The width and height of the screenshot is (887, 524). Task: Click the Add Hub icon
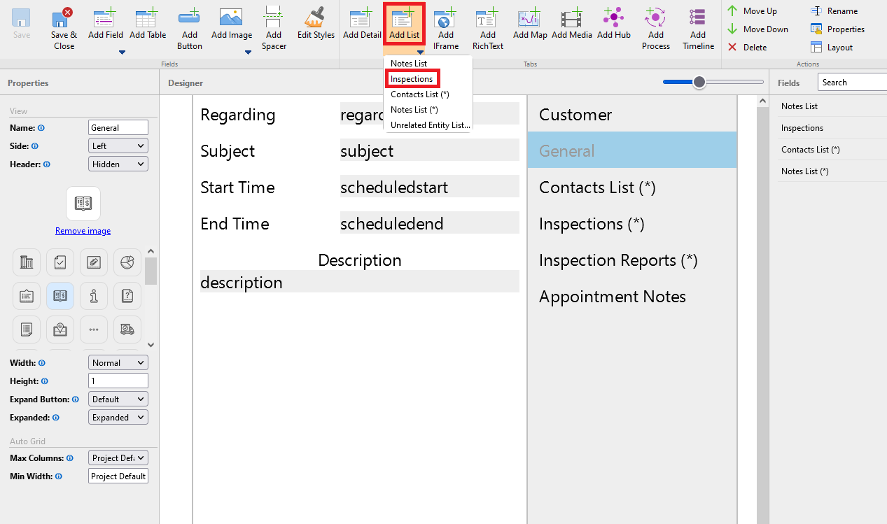point(613,17)
